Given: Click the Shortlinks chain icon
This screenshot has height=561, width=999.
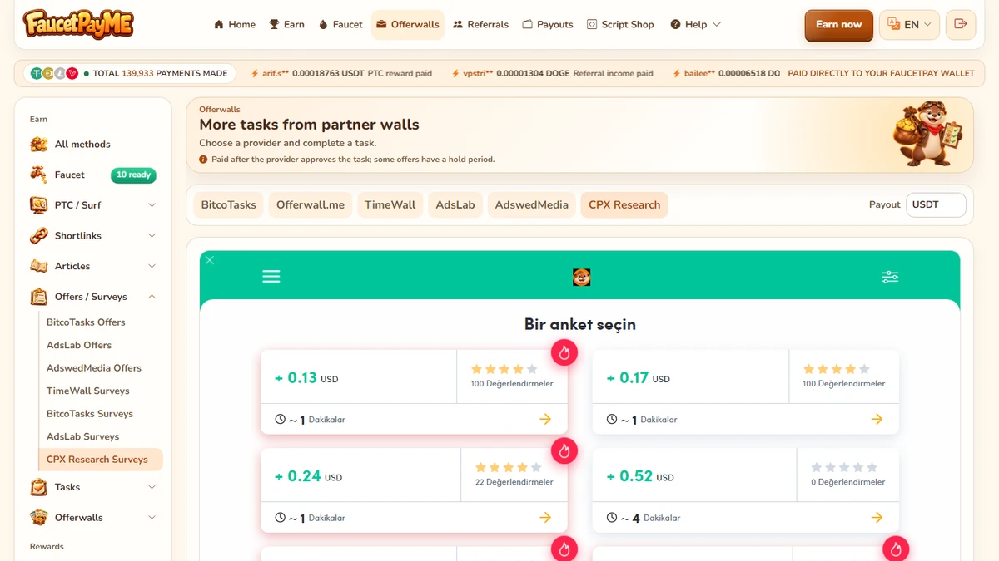Looking at the screenshot, I should coord(38,236).
